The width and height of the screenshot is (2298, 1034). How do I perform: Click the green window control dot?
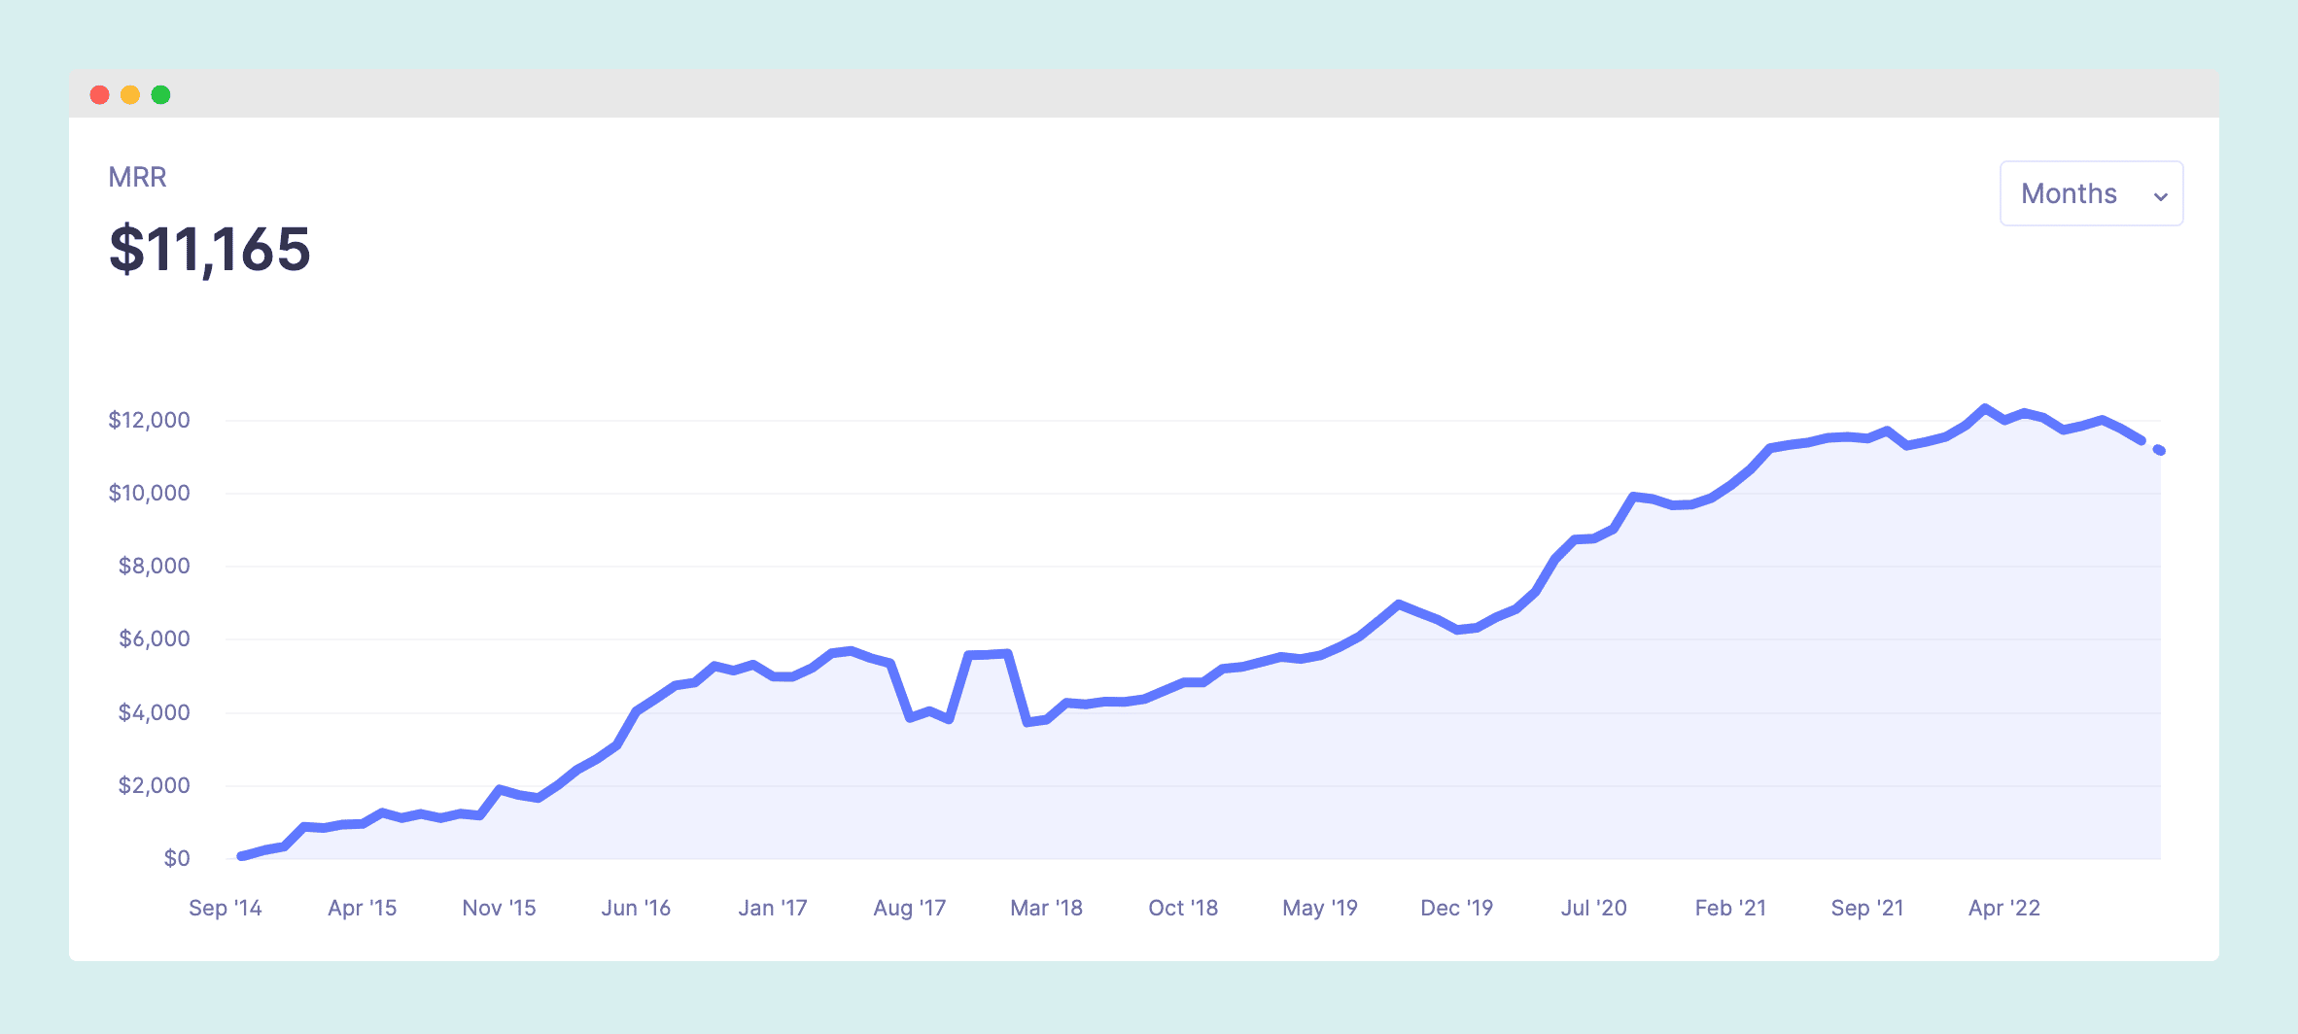pos(161,94)
